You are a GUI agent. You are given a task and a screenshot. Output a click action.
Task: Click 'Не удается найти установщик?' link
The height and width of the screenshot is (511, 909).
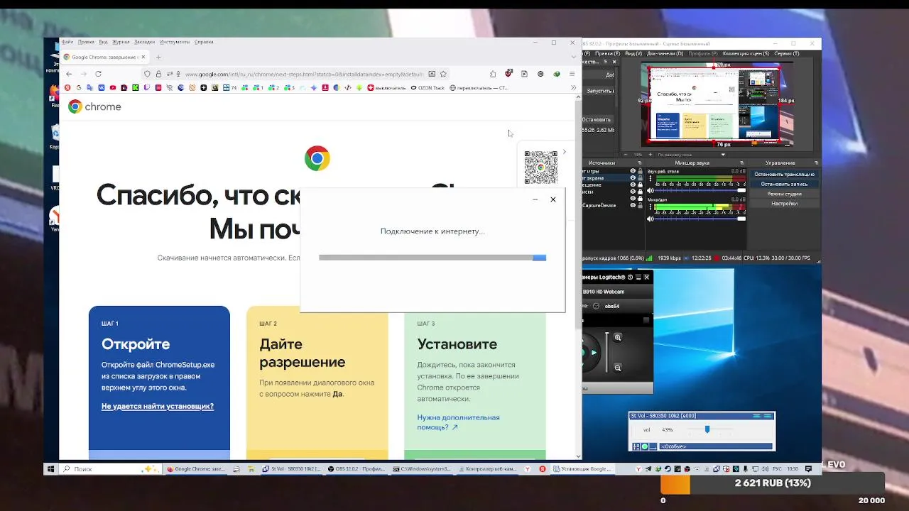click(x=158, y=406)
